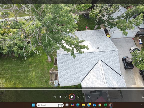This screenshot has height=108, width=144.
Task: Switch to Outlook on the taskbar
Action: click(94, 105)
